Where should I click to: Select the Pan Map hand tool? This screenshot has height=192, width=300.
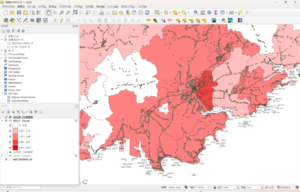pyautogui.click(x=48, y=13)
